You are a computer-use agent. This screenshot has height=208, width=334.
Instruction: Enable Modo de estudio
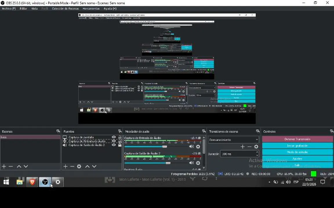297,152
